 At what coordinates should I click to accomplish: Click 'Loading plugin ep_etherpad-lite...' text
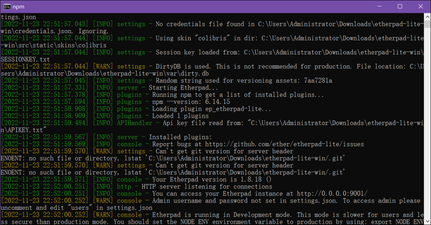[212, 109]
